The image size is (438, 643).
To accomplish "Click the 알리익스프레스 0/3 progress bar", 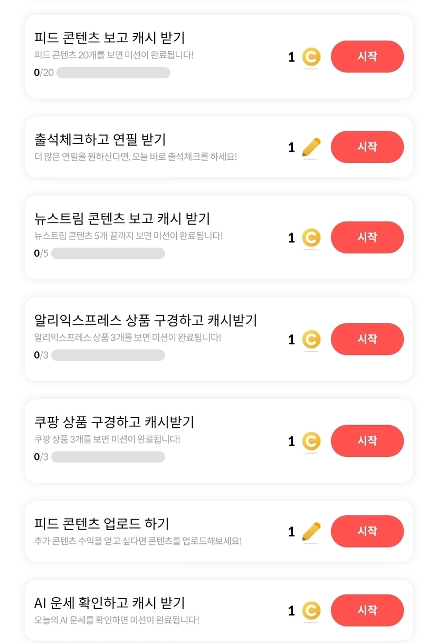I will click(108, 356).
